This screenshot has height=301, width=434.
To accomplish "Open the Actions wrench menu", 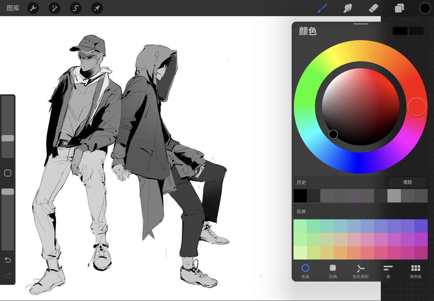I will [x=33, y=8].
